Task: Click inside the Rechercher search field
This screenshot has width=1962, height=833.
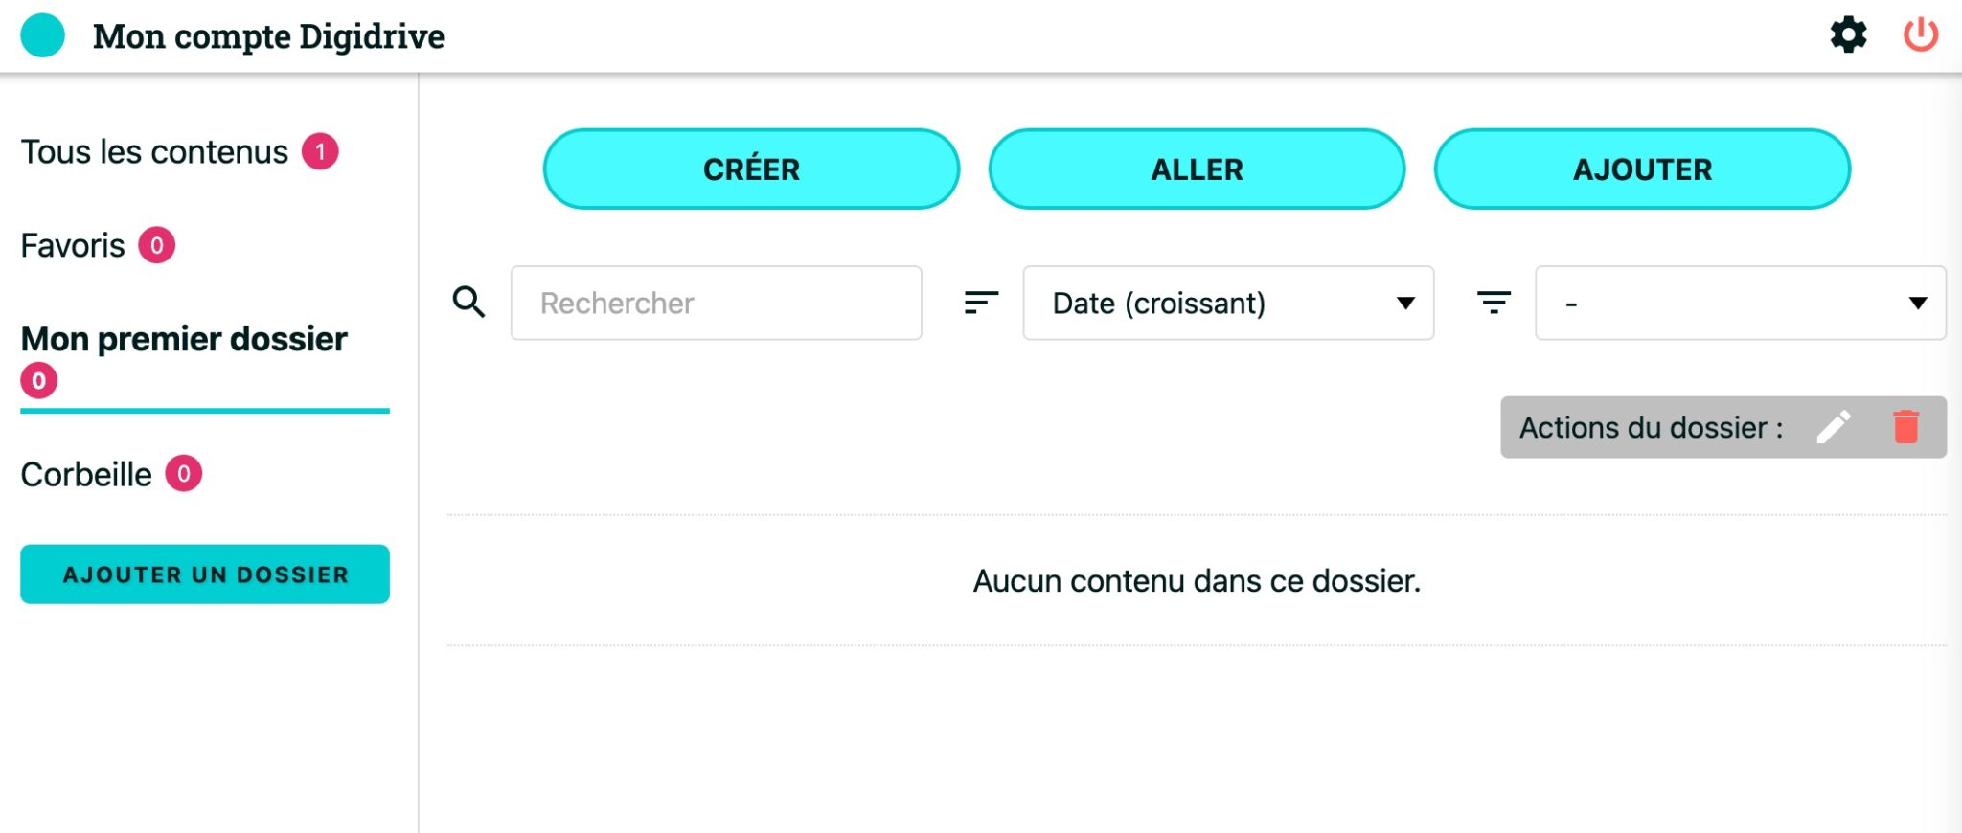Action: point(716,303)
